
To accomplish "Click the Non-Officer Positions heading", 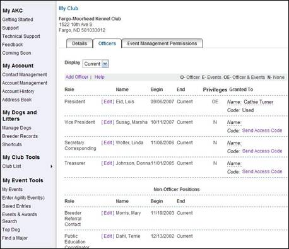I will [177, 189].
